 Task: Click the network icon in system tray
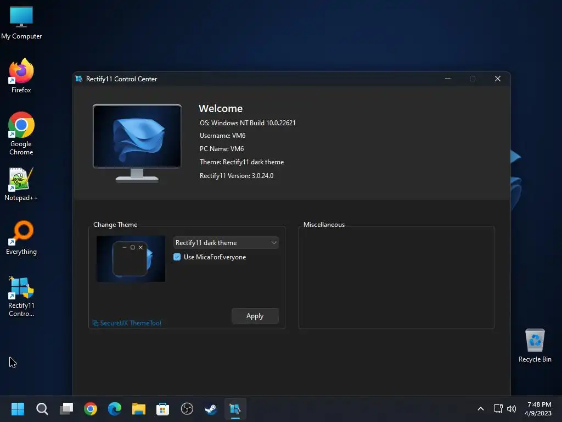click(498, 409)
